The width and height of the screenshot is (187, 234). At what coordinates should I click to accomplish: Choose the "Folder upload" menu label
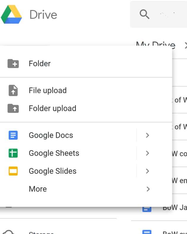pyautogui.click(x=52, y=108)
